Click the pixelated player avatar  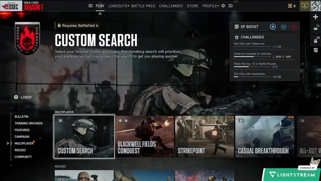[315, 6]
